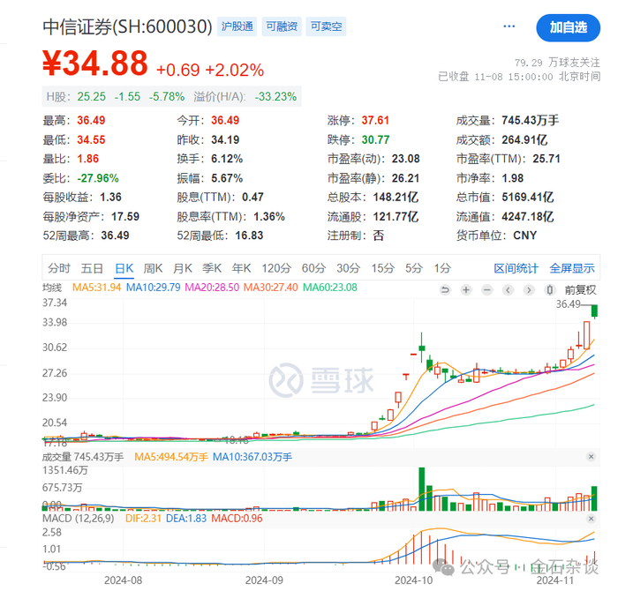Open the 前复权 adjustment dropdown
The image size is (618, 591).
point(581,290)
